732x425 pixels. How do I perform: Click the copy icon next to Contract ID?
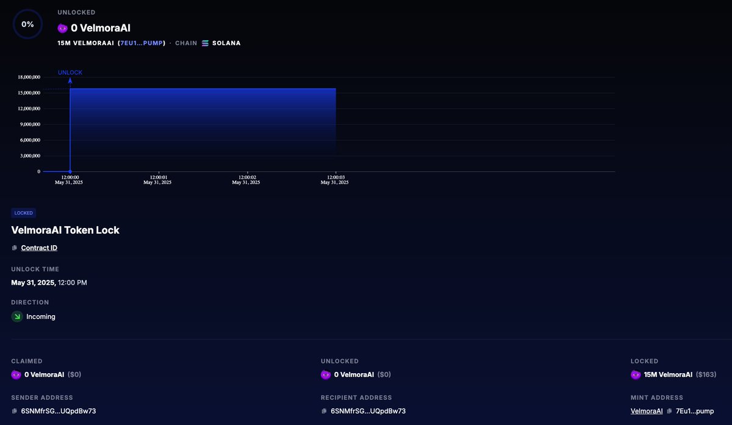click(x=14, y=248)
